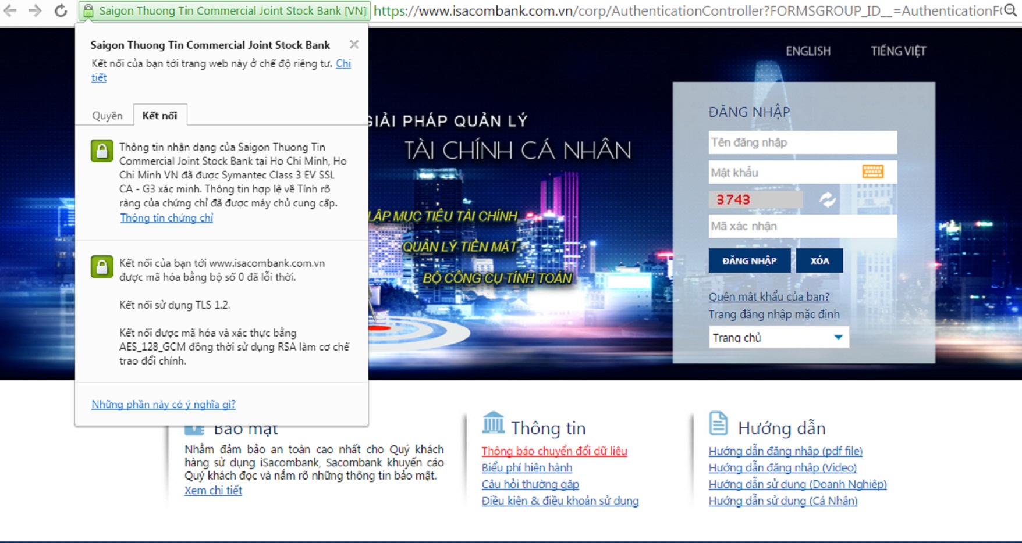Open the Trang chủ default page dropdown
Image resolution: width=1022 pixels, height=543 pixels.
[x=779, y=337]
